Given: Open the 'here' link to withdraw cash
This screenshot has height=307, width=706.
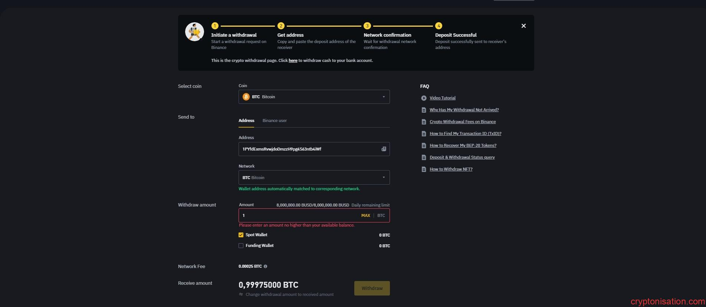Looking at the screenshot, I should tap(293, 60).
